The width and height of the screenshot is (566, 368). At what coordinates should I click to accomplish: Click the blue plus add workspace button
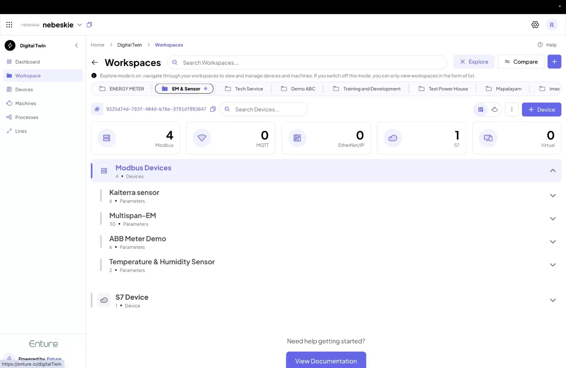554,62
